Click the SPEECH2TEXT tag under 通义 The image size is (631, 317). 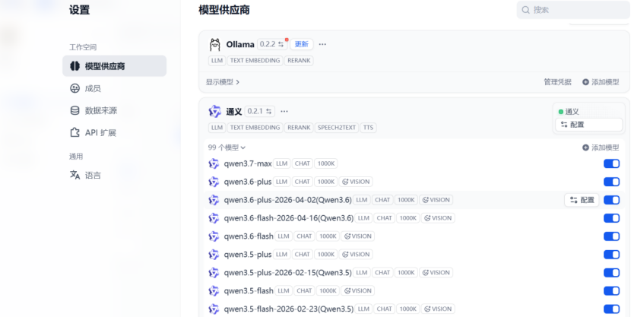click(337, 128)
